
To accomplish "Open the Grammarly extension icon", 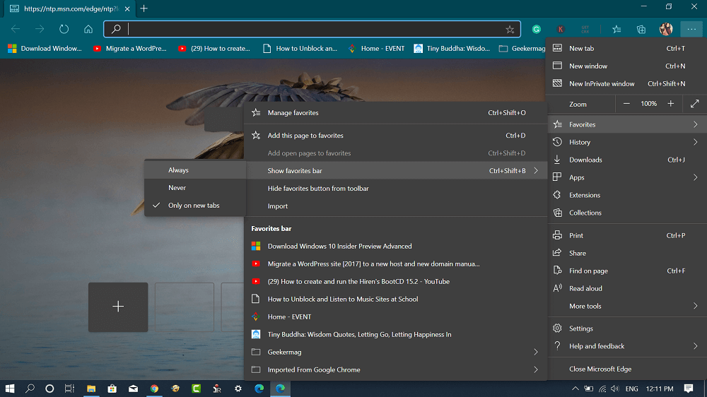I will click(x=536, y=29).
